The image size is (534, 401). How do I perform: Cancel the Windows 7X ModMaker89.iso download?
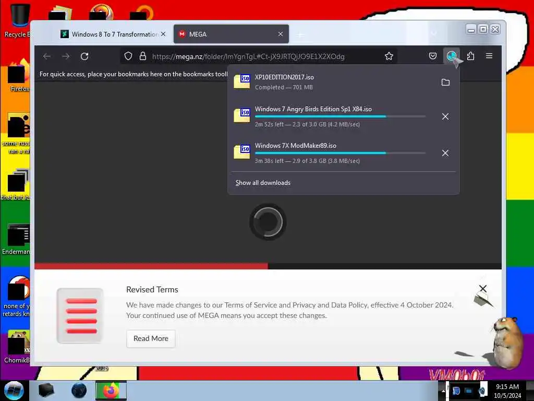click(445, 153)
